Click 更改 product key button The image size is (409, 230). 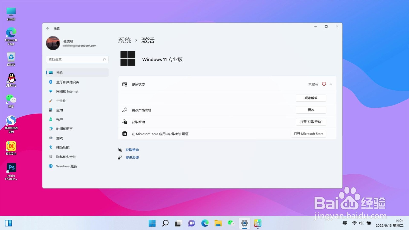[311, 110]
